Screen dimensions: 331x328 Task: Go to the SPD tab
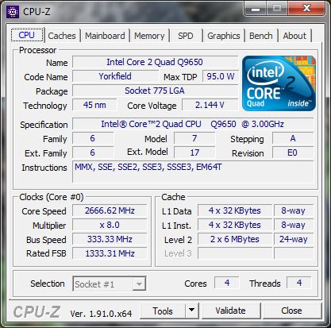186,36
